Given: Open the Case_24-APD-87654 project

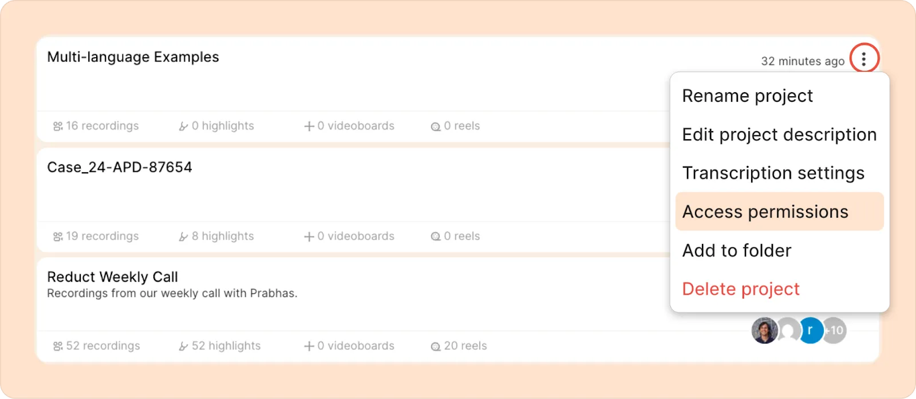Looking at the screenshot, I should [x=120, y=167].
